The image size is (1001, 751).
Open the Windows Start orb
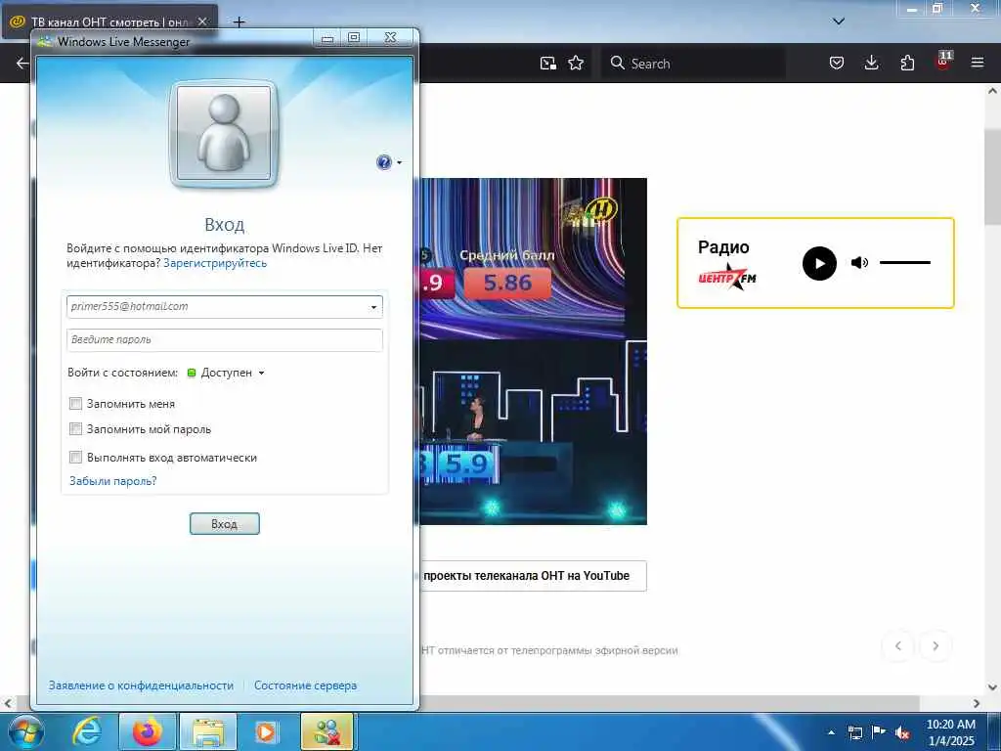26,731
